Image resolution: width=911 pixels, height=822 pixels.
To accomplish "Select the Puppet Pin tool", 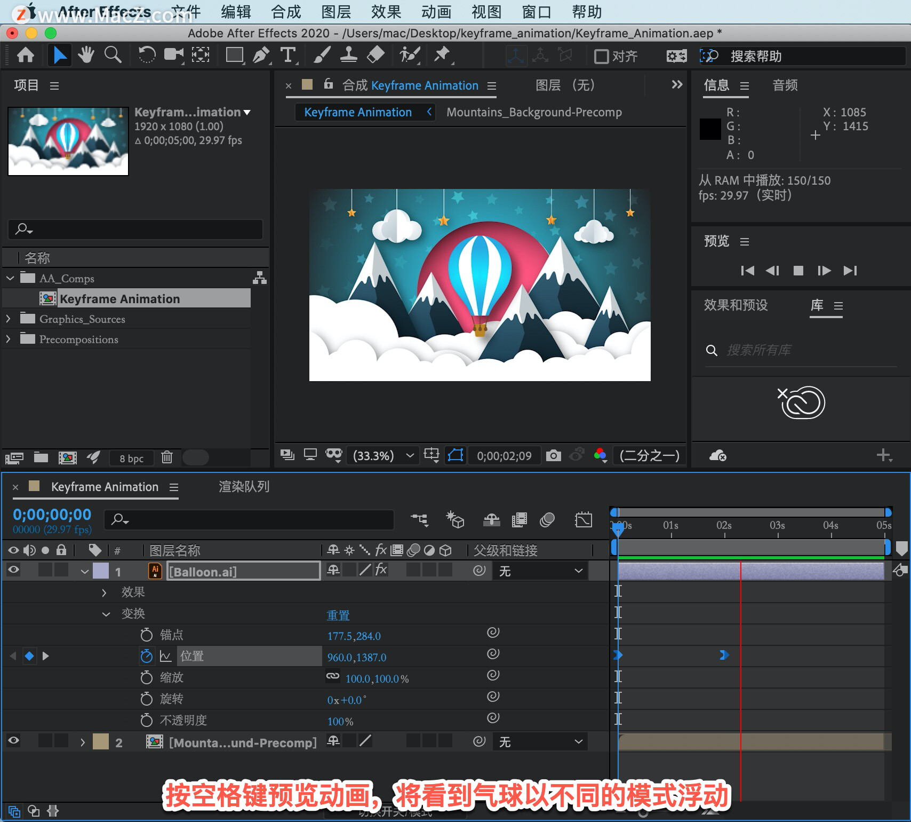I will (x=442, y=55).
